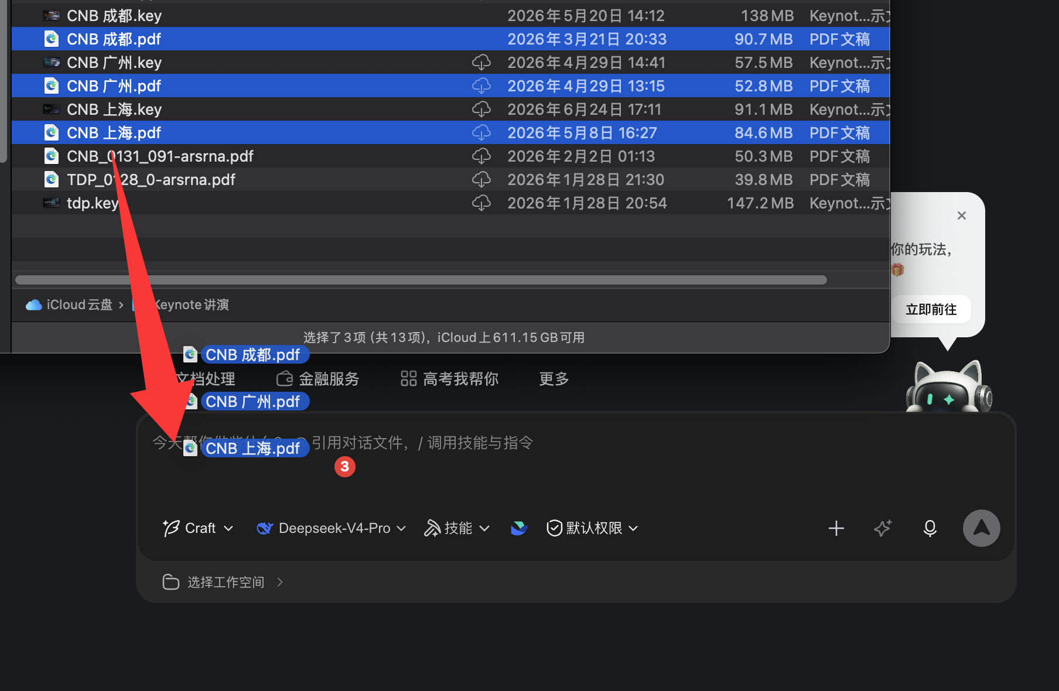Click the 147.2 MB size cell
This screenshot has height=691, width=1059.
pyautogui.click(x=760, y=203)
